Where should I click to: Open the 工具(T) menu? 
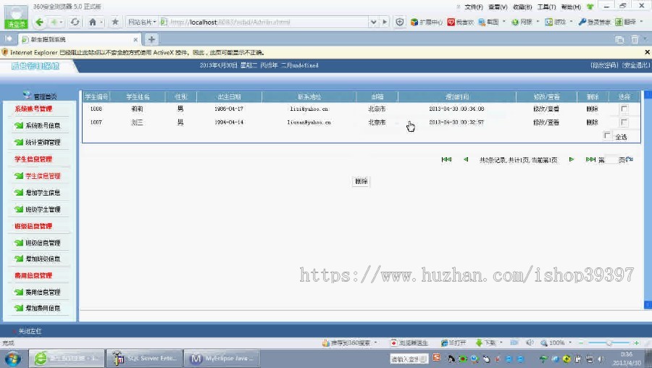(x=546, y=7)
